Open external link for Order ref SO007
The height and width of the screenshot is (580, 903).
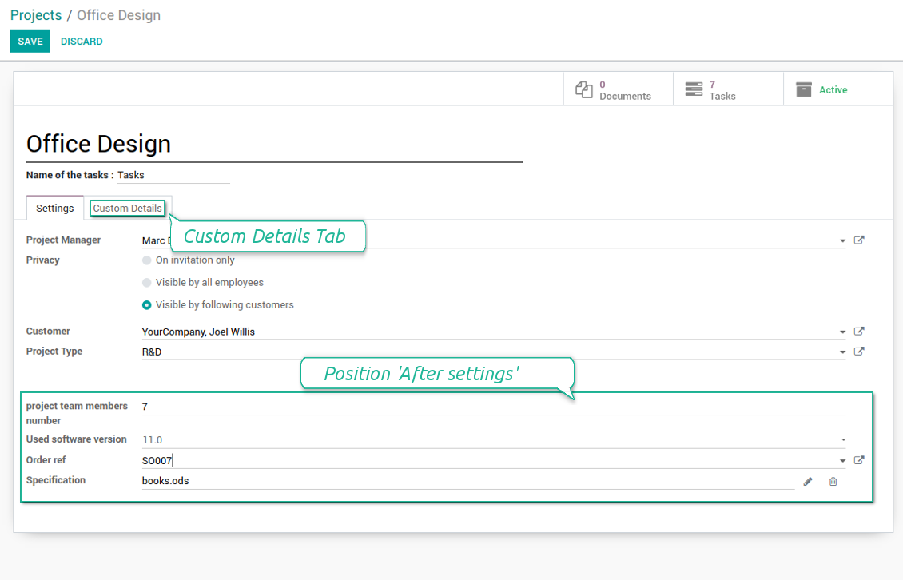coord(859,460)
